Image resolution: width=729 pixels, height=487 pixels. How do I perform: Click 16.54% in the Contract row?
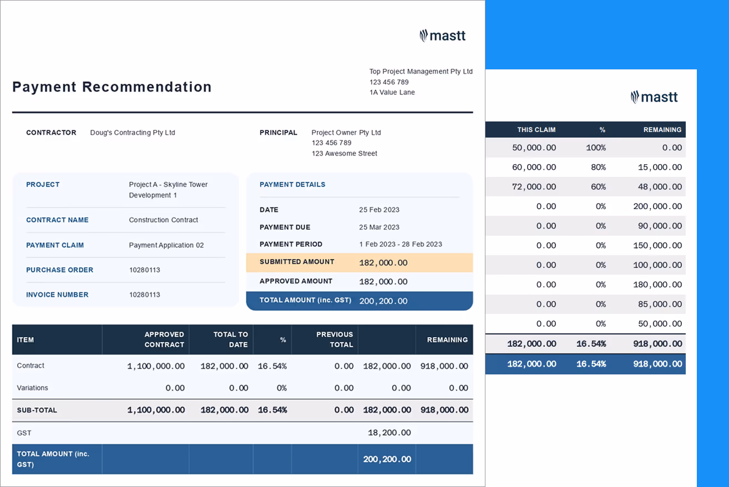[x=272, y=366]
